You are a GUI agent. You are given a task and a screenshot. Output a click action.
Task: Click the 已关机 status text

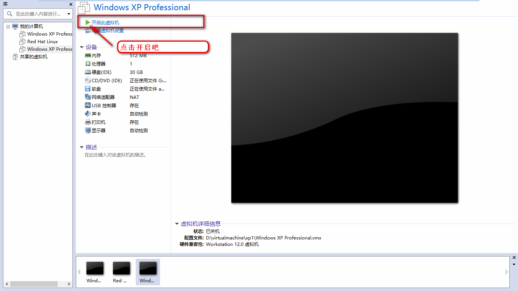213,232
